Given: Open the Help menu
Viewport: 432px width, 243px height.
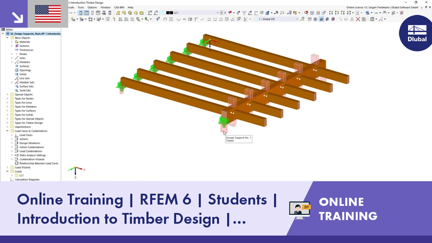Looking at the screenshot, I should 130,7.
